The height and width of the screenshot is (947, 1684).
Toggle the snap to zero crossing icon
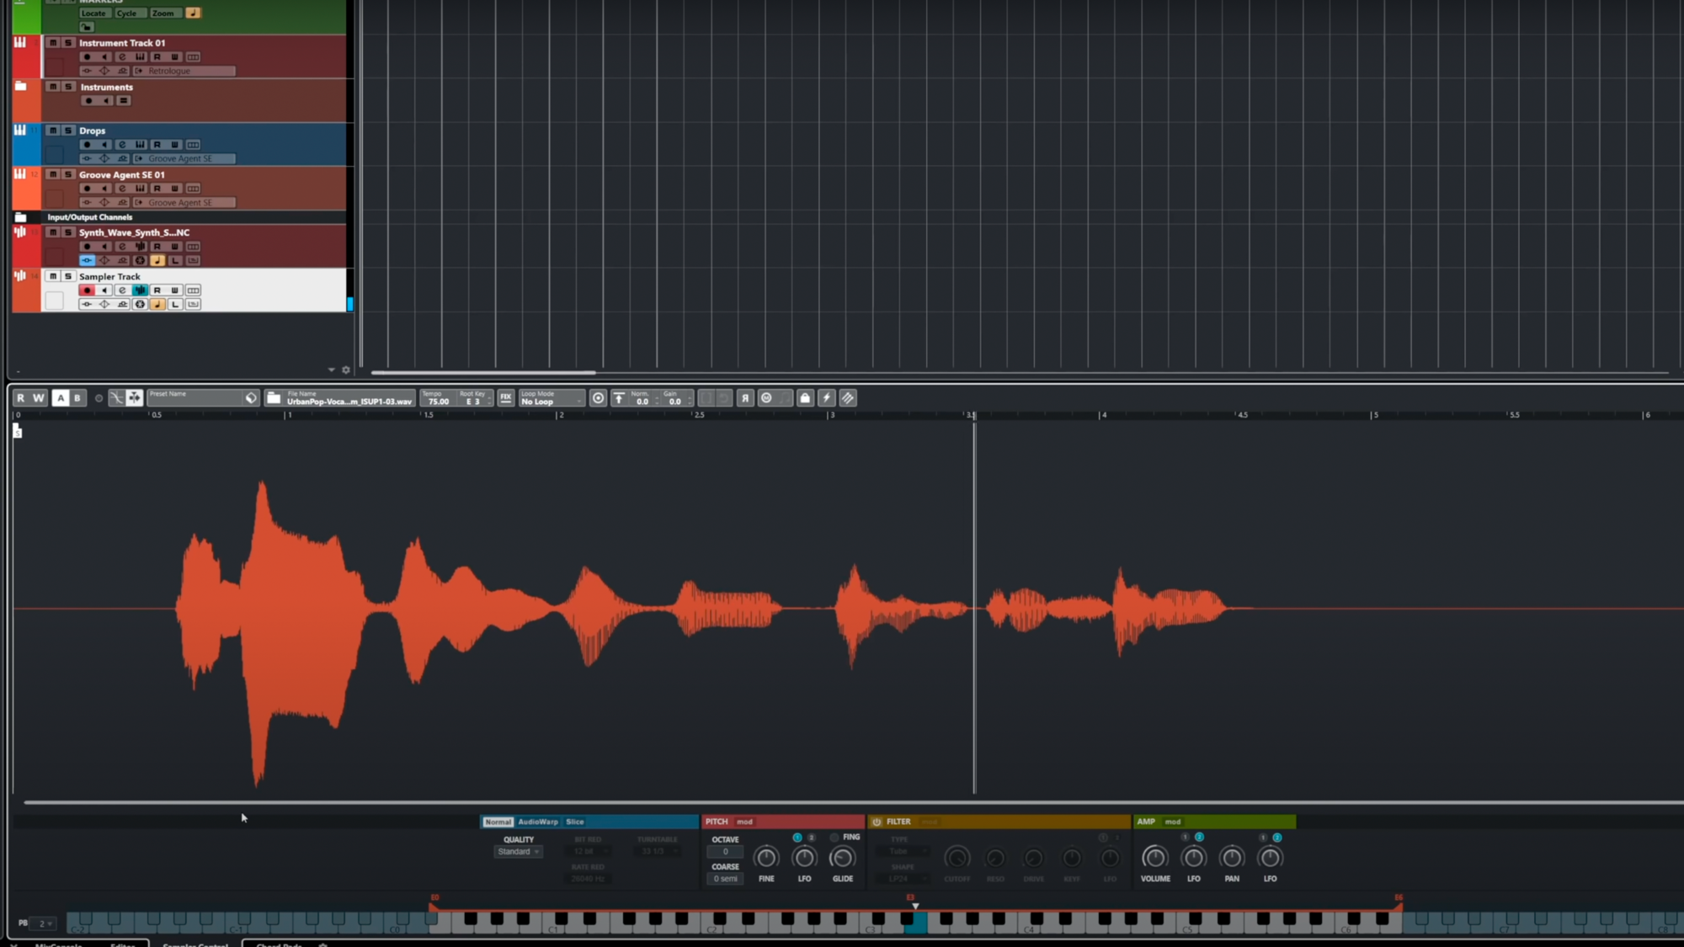(135, 398)
